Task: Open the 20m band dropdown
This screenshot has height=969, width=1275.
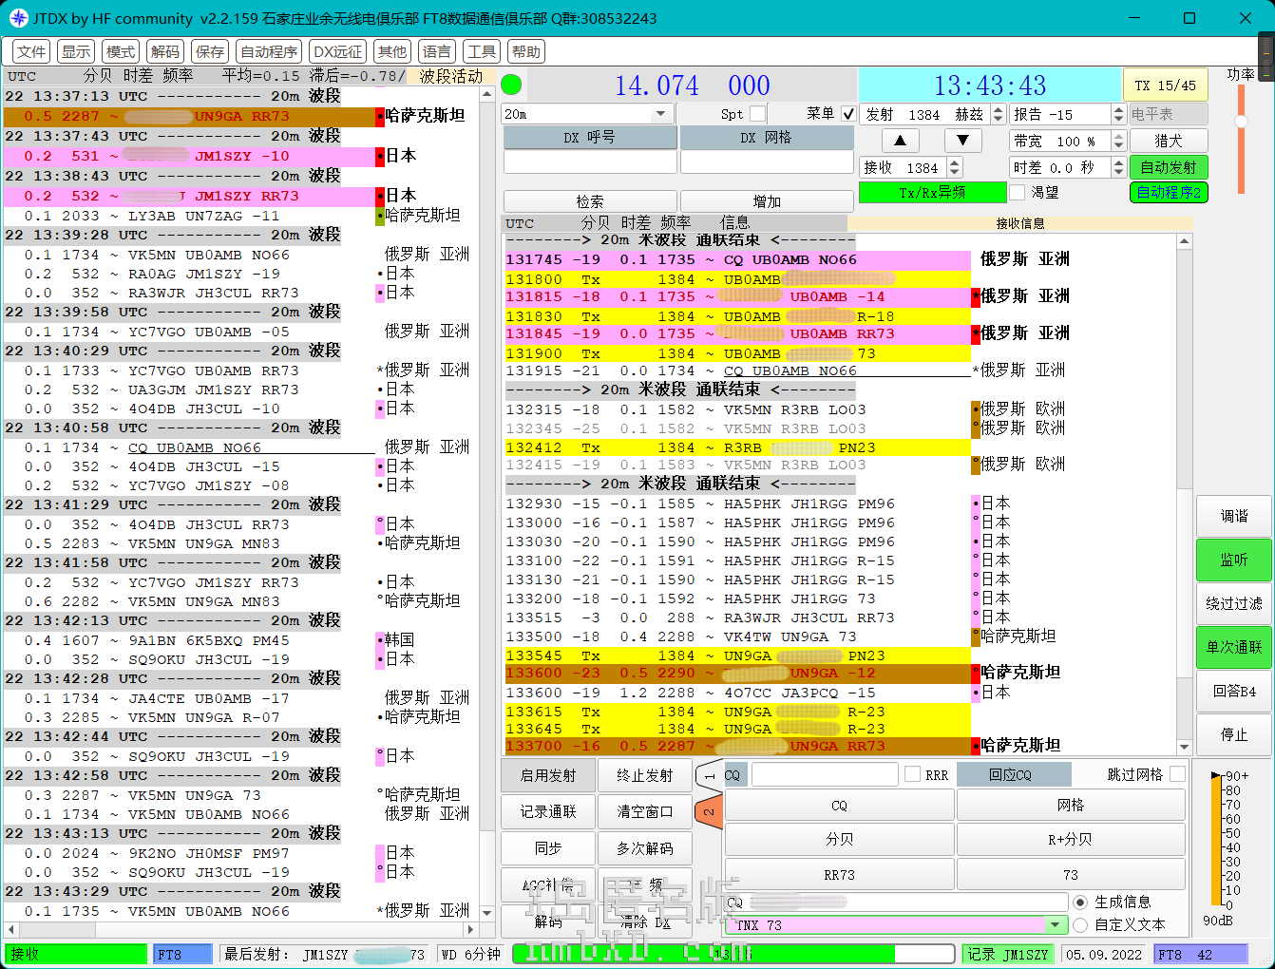Action: tap(661, 114)
